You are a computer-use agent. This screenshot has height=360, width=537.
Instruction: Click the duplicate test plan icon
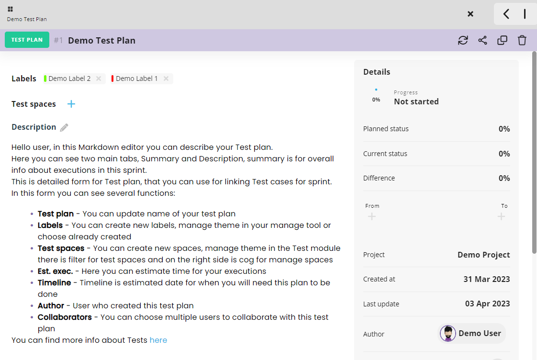point(502,40)
